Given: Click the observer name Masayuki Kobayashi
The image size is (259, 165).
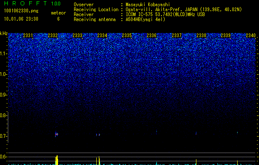Looking at the screenshot, I should pos(148,5).
